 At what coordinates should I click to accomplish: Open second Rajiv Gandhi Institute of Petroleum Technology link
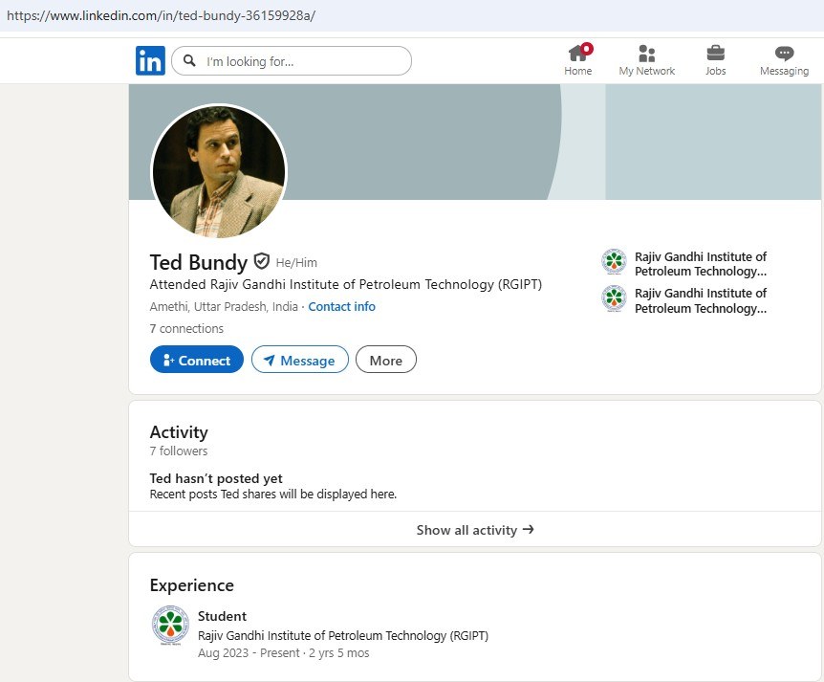point(701,300)
